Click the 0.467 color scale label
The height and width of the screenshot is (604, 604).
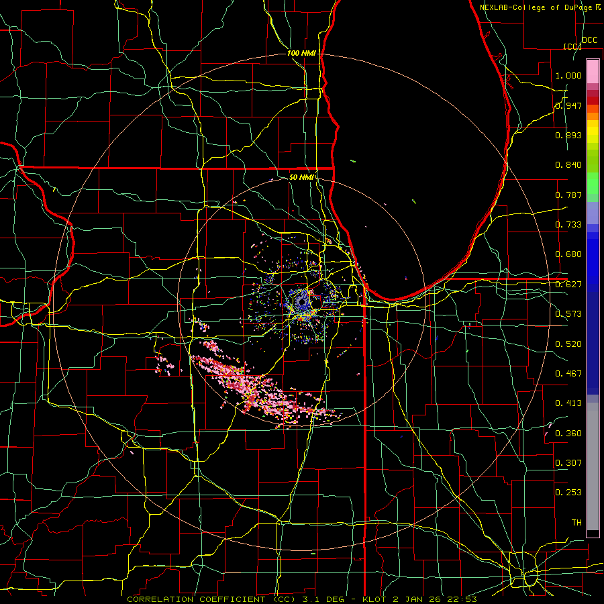tap(568, 374)
